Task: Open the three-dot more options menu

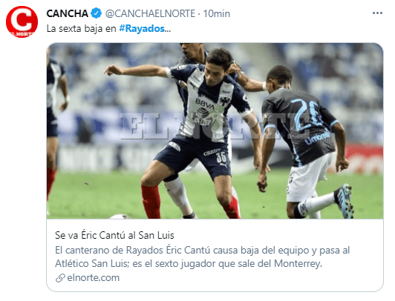Action: (x=377, y=13)
